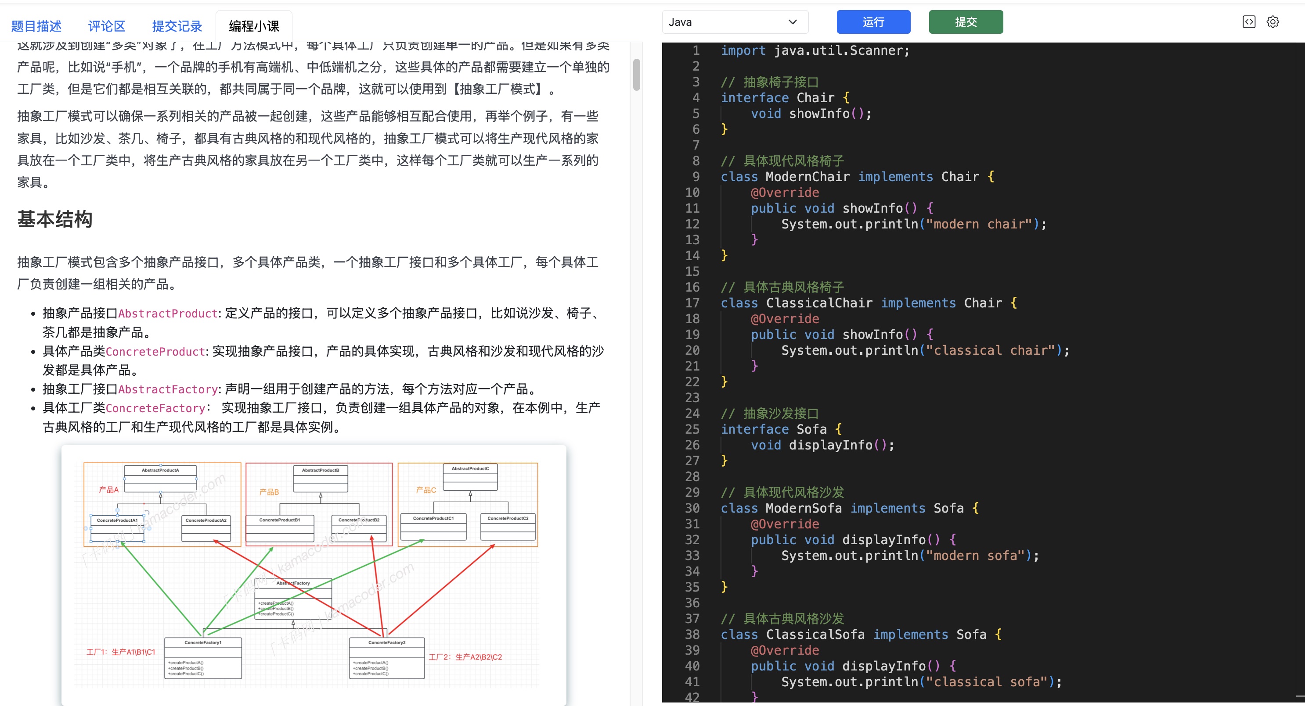This screenshot has width=1305, height=706.
Task: Click the "modern chair" string on line 12
Action: pos(978,224)
